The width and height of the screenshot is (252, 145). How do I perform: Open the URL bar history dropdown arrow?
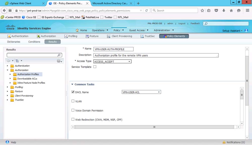point(141,11)
